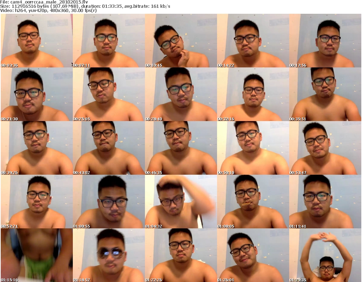Select the arms-raised frame at 01:29:35
Viewport: 362px width, 282px height.
[x=325, y=255]
